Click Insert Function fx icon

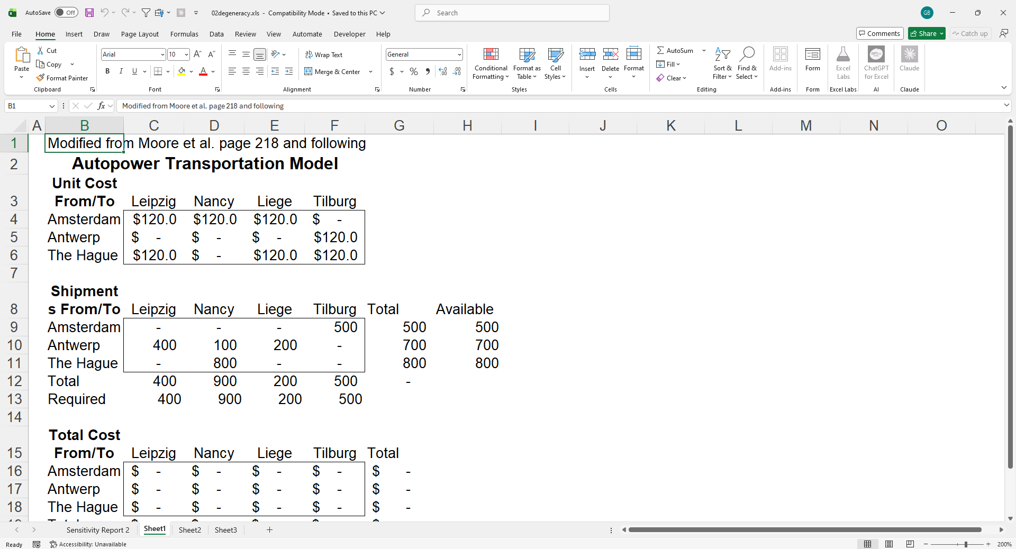coord(102,106)
